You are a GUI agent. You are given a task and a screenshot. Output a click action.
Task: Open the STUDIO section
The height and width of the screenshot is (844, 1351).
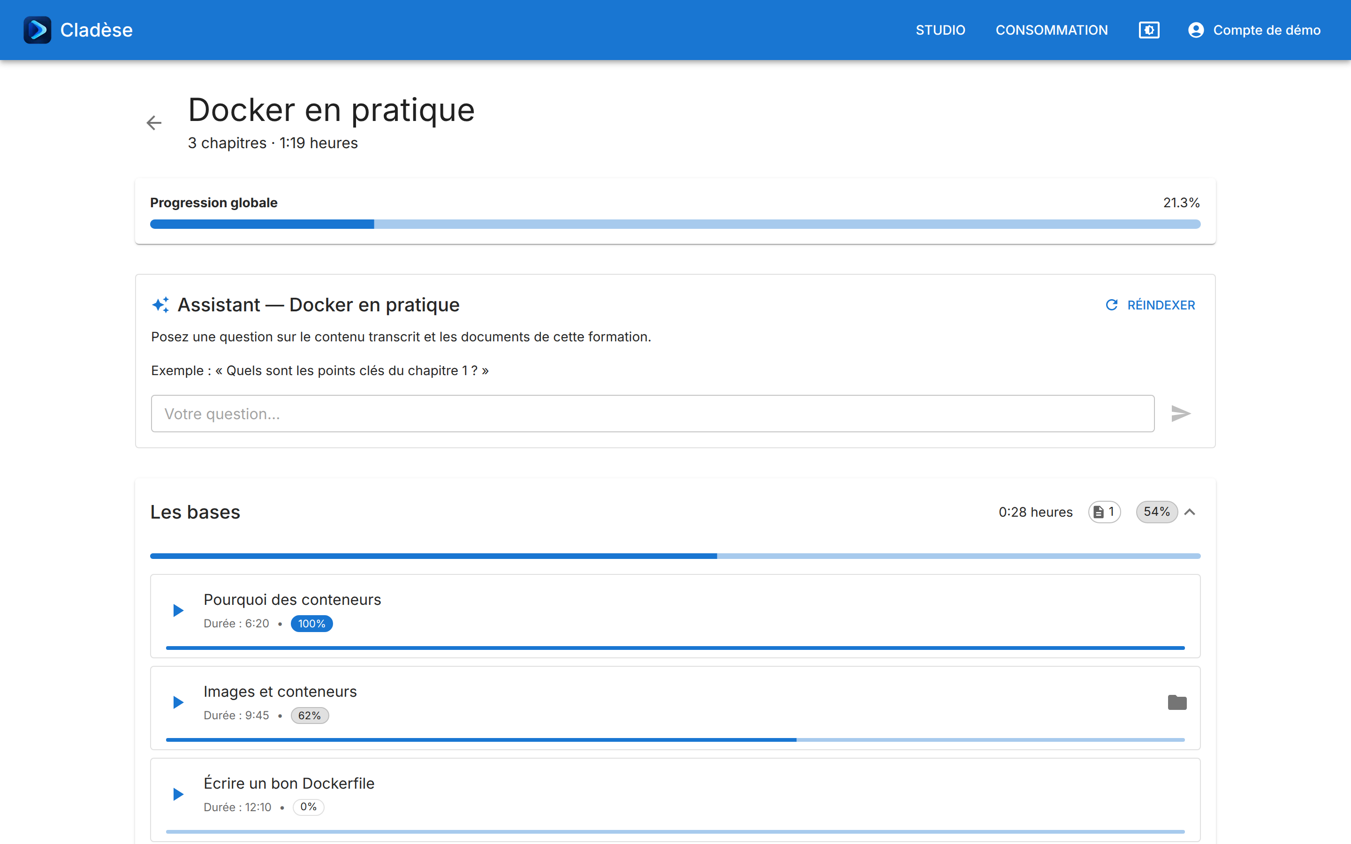[x=940, y=30]
